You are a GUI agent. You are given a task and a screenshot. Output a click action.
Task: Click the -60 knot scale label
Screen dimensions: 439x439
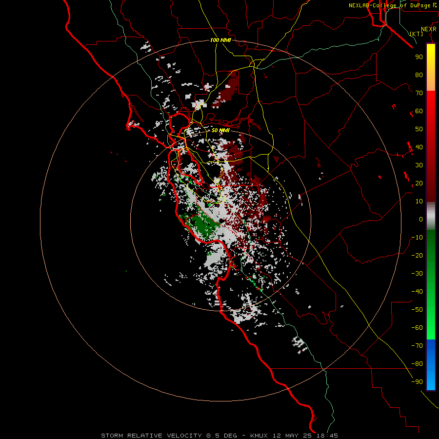point(417,328)
